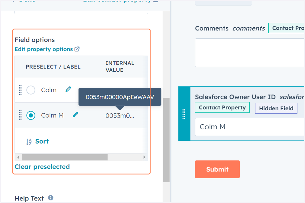Click the truncated internal value 0053m0...
The height and width of the screenshot is (203, 305).
pyautogui.click(x=120, y=116)
